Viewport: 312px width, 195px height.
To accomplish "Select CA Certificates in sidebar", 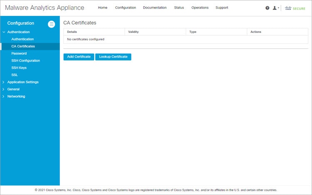I will coord(30,46).
